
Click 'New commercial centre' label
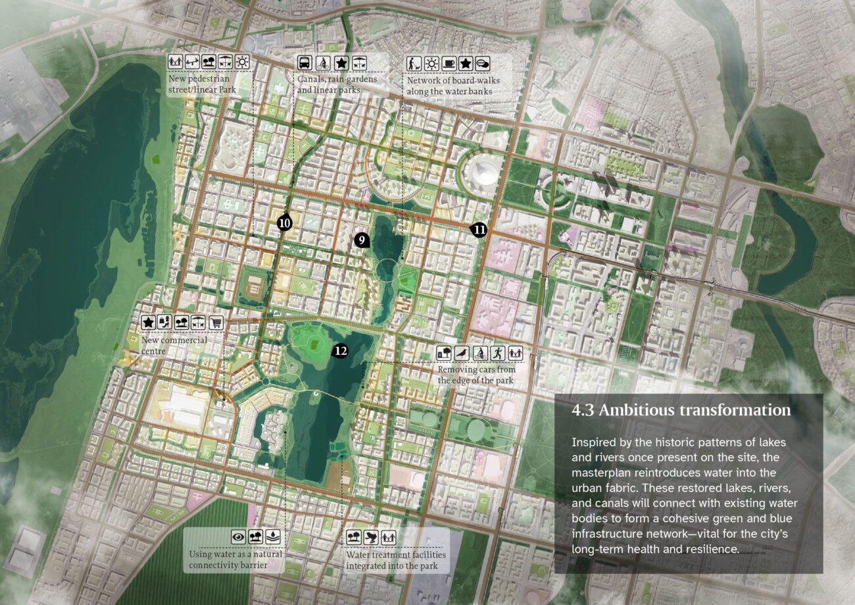(x=174, y=345)
